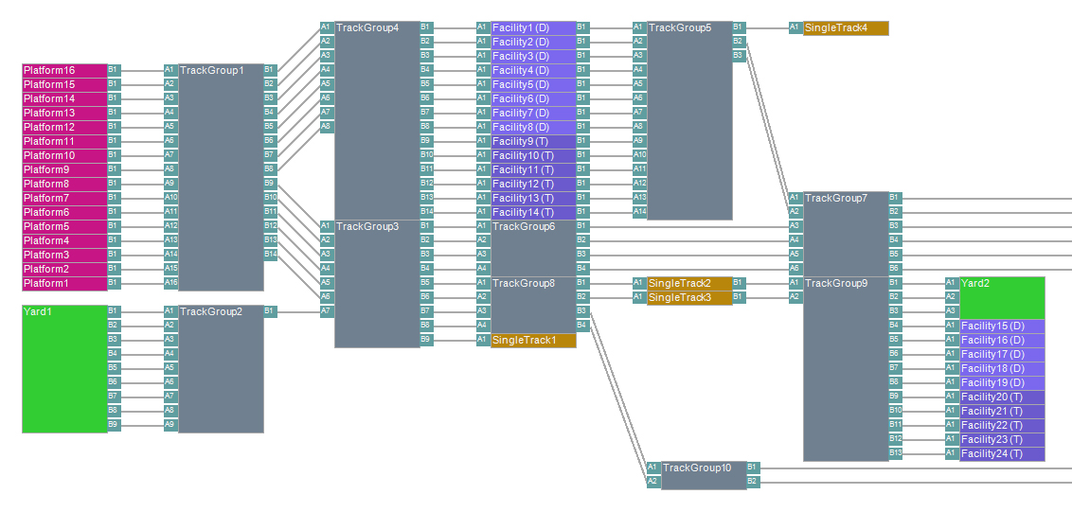This screenshot has height=512, width=1072.
Task: Select the TrackGroup4 block
Action: pos(377,120)
